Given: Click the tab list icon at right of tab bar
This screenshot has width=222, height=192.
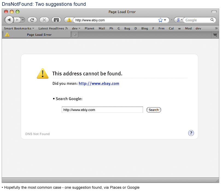Looking at the screenshot, I should click(215, 35).
